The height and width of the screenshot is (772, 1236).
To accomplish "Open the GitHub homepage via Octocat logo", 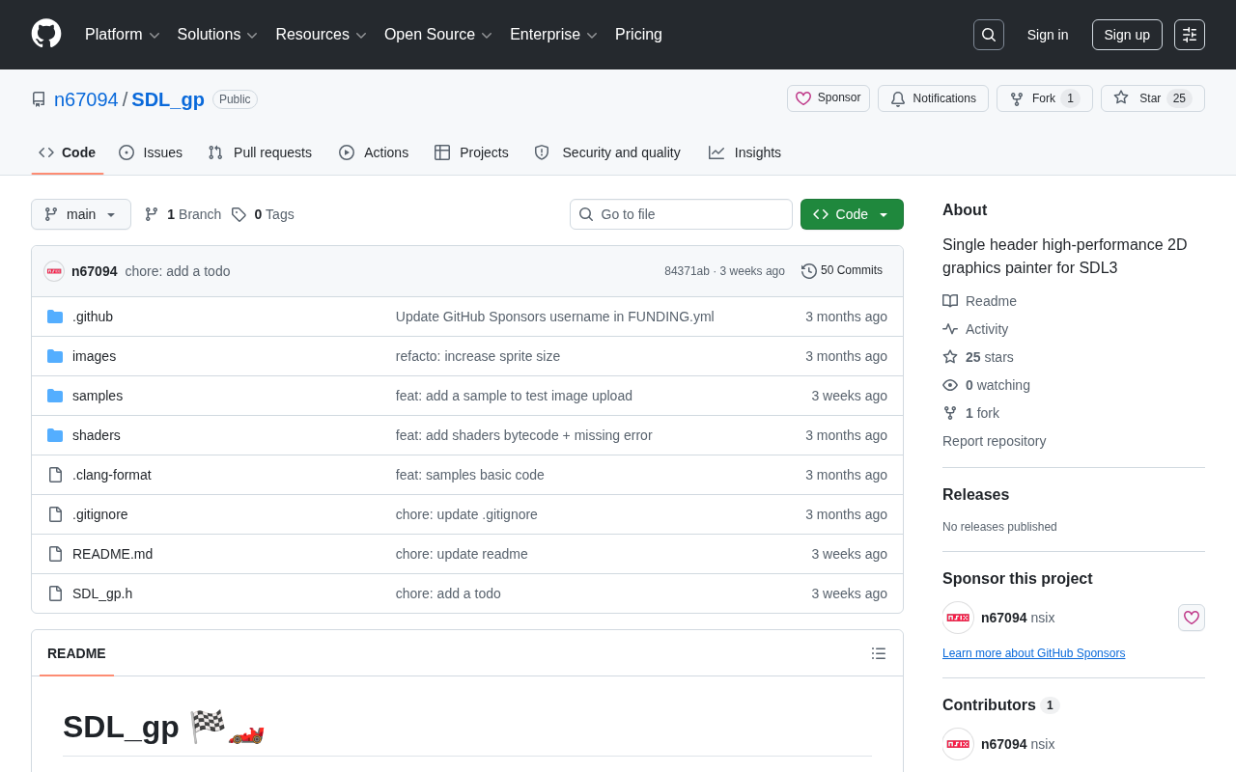I will click(x=46, y=35).
